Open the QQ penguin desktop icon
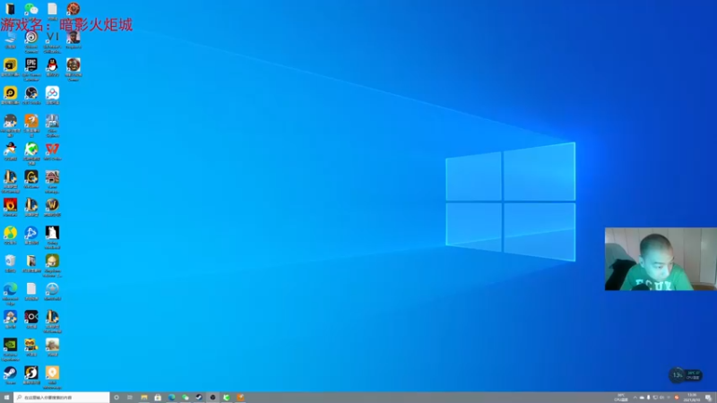Image resolution: width=717 pixels, height=403 pixels. [x=52, y=64]
